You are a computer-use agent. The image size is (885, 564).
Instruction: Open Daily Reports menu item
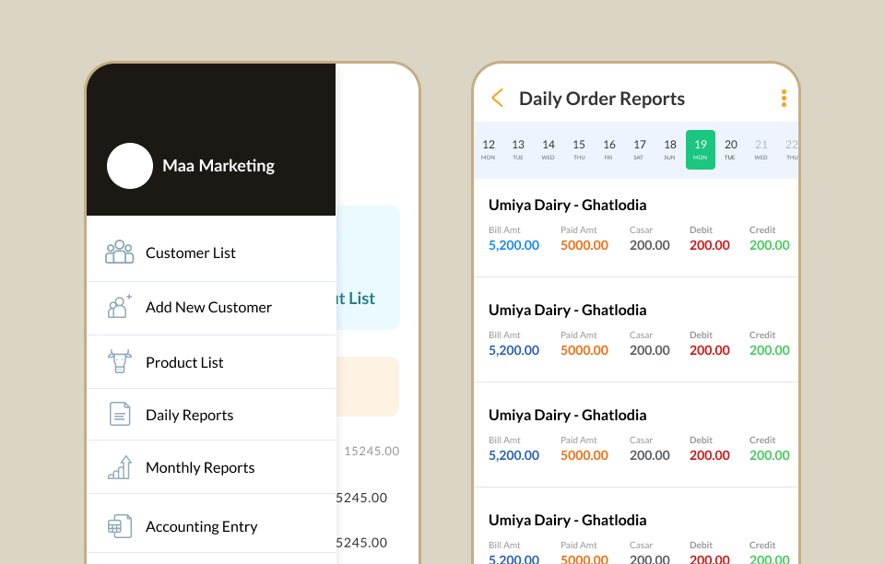[211, 415]
